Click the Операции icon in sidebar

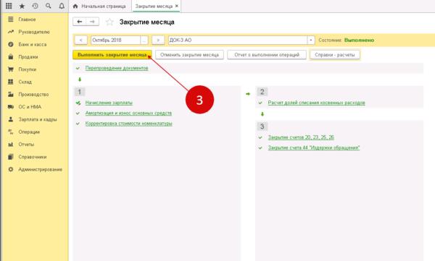(11, 132)
